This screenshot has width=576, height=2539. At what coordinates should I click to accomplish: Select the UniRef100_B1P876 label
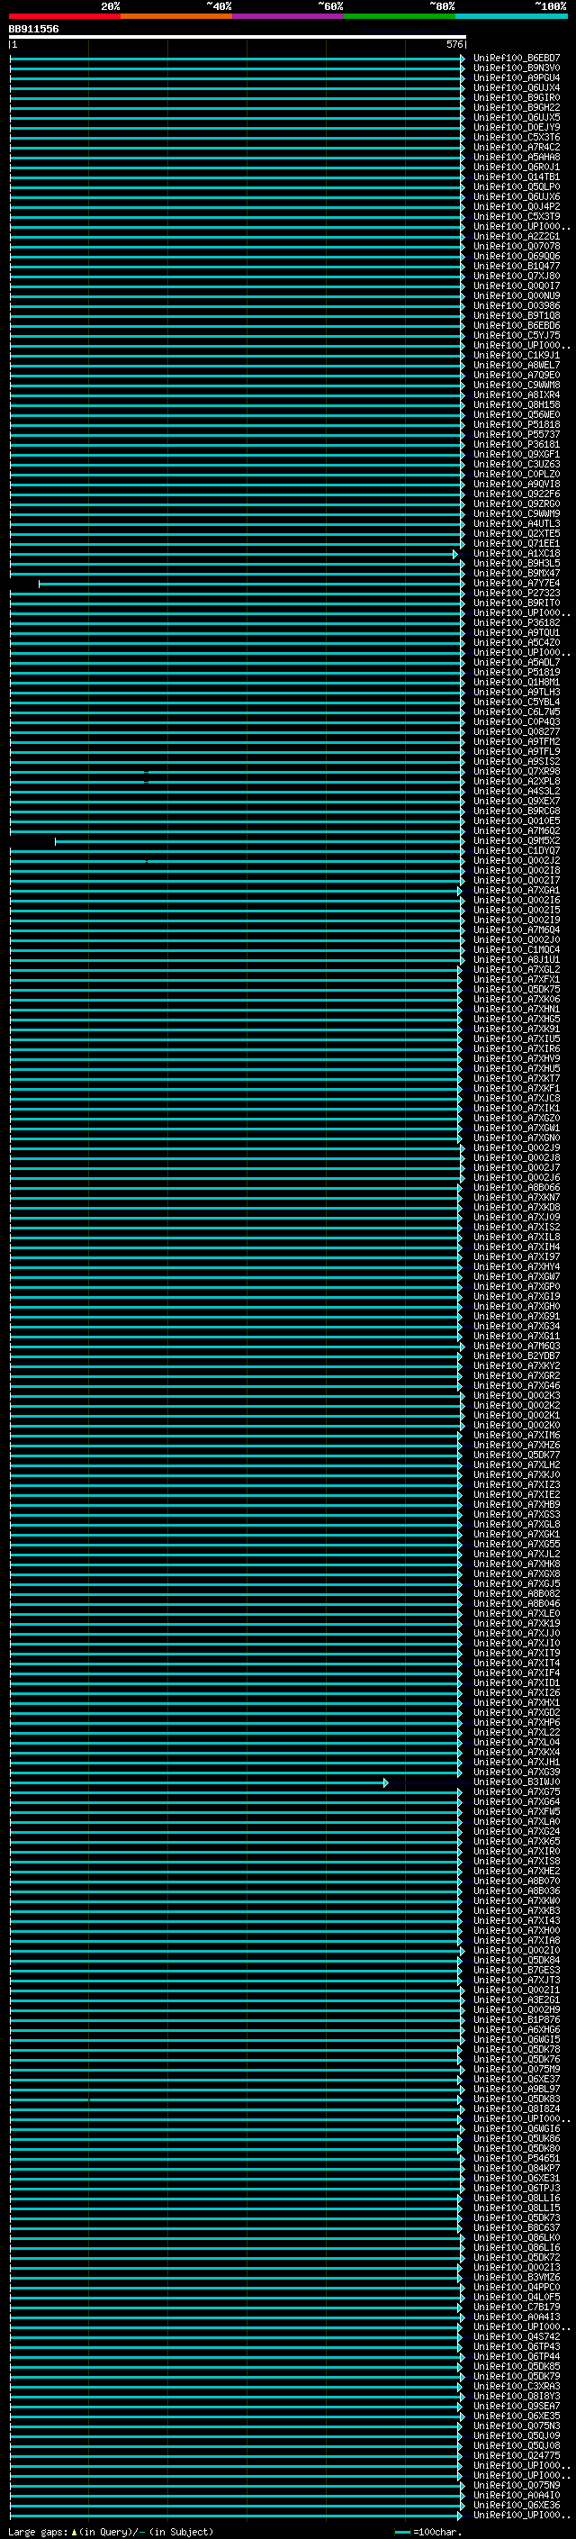(517, 2018)
